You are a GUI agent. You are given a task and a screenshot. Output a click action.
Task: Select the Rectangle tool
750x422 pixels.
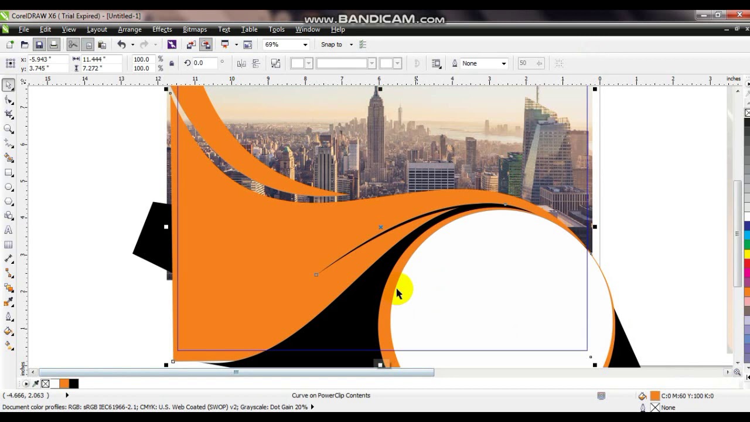point(9,173)
